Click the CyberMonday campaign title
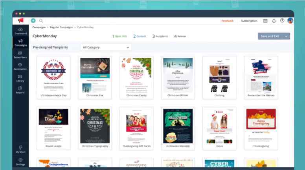 click(x=45, y=36)
